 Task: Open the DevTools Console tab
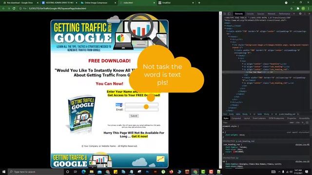click(x=250, y=14)
